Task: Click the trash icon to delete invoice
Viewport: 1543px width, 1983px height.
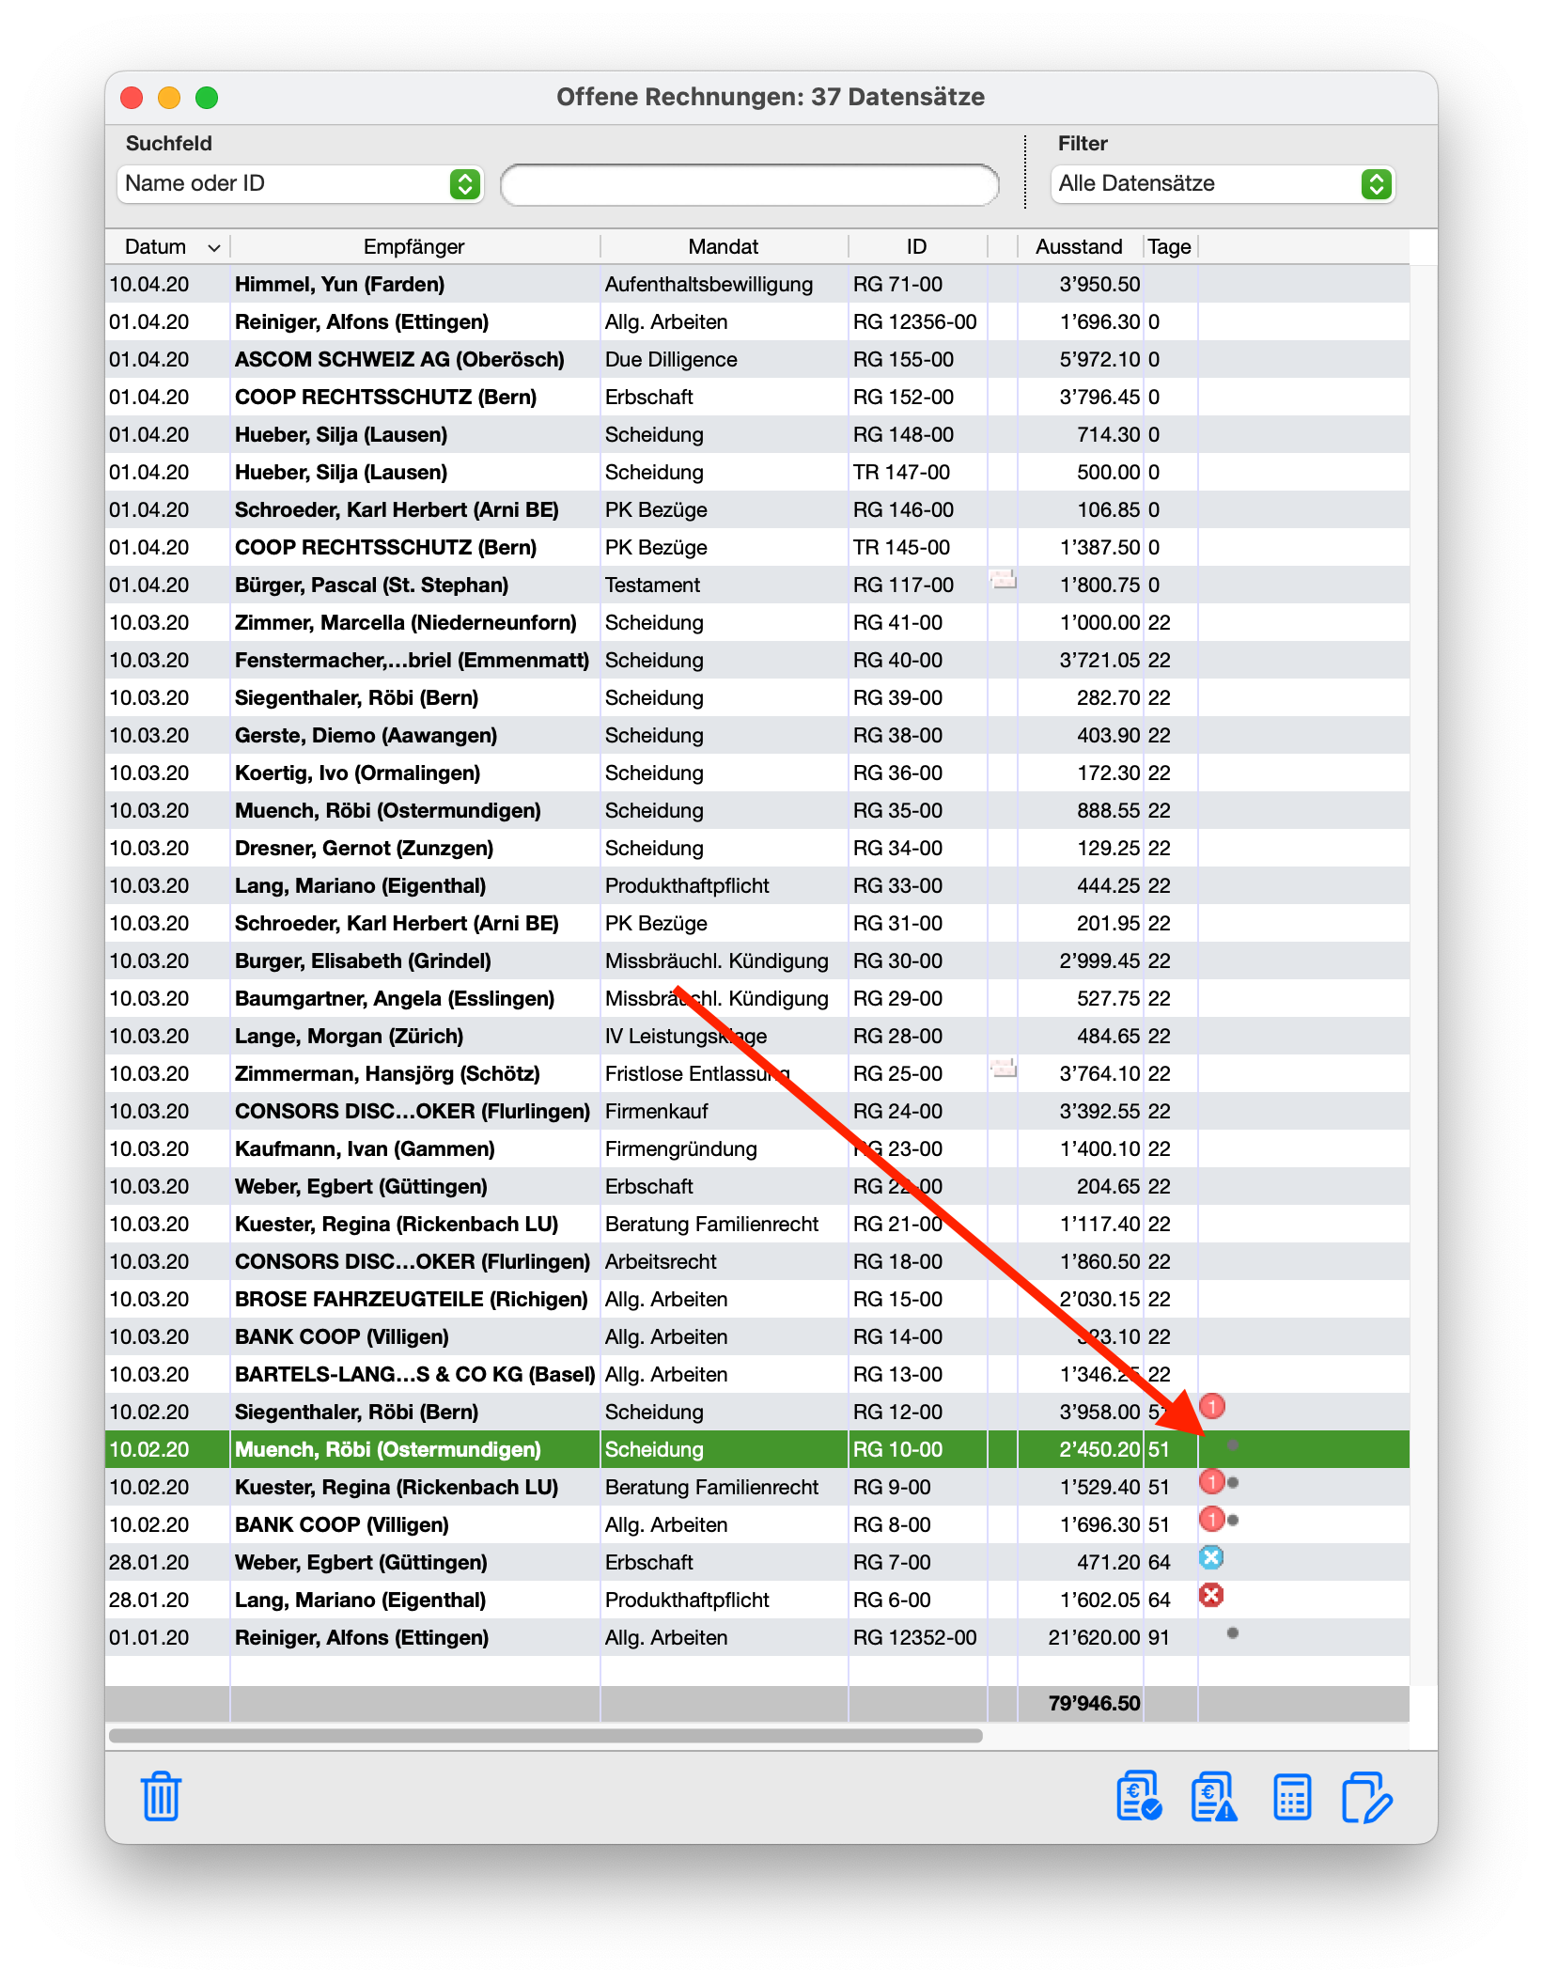Action: pyautogui.click(x=161, y=1796)
